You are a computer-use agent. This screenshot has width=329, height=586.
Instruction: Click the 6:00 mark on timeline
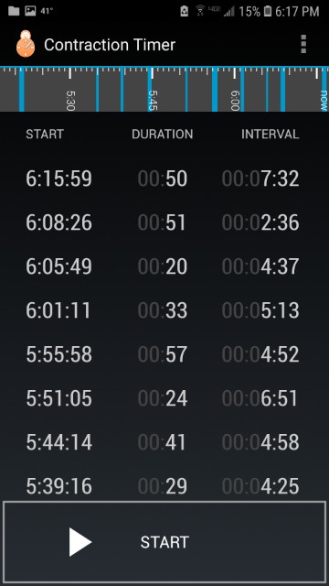coord(234,100)
